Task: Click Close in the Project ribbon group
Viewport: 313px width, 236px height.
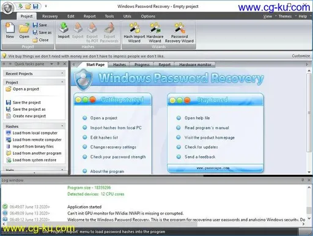Action: pyautogui.click(x=40, y=40)
